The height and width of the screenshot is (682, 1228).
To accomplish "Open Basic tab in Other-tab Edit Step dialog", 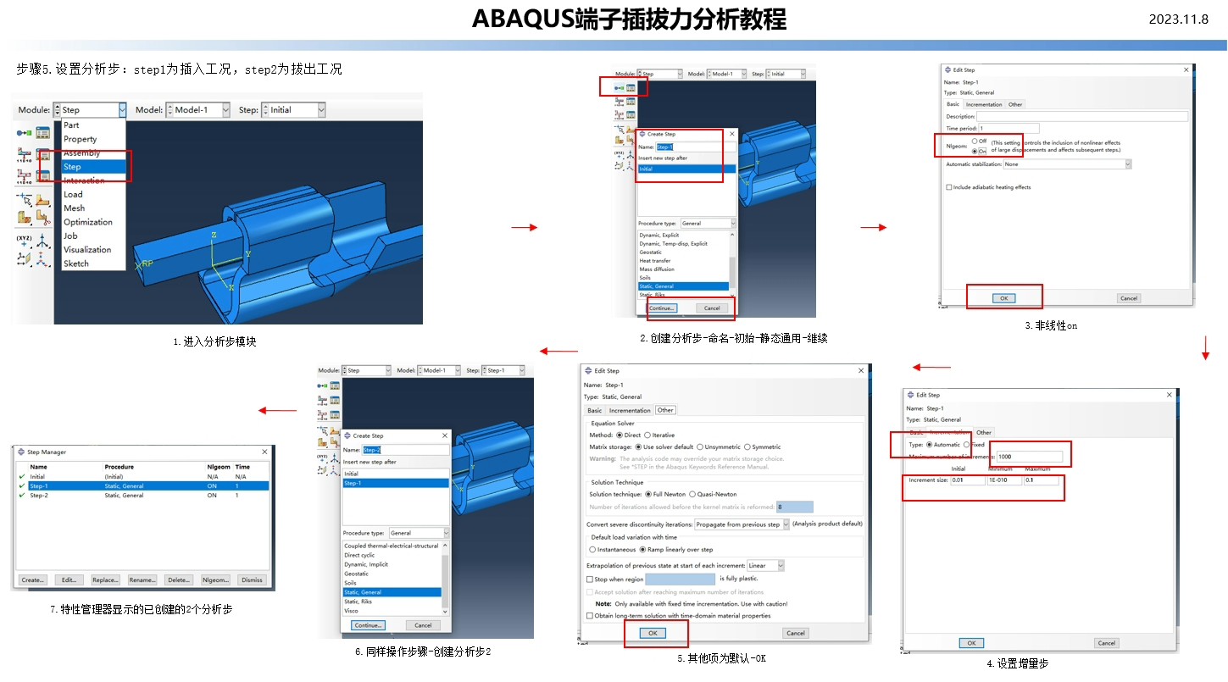I will pos(595,410).
